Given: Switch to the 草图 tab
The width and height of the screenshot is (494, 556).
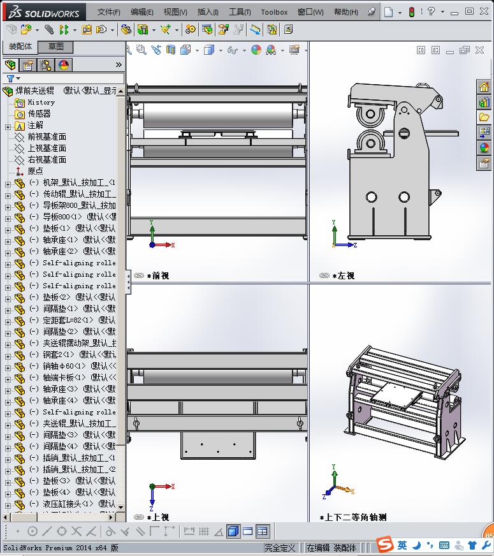Looking at the screenshot, I should click(55, 47).
